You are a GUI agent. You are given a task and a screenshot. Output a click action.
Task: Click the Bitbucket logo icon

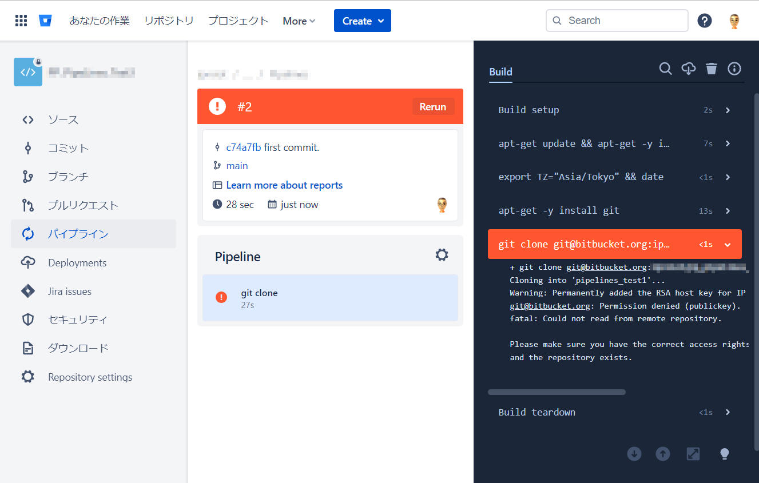click(x=45, y=21)
